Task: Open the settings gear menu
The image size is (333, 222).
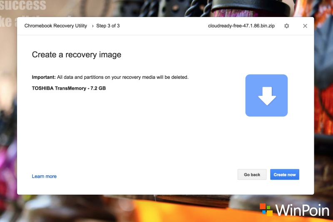Action: 286,26
